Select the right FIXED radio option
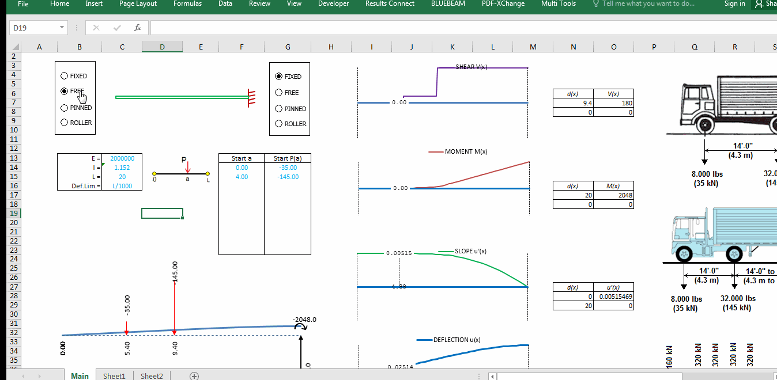 click(x=288, y=77)
